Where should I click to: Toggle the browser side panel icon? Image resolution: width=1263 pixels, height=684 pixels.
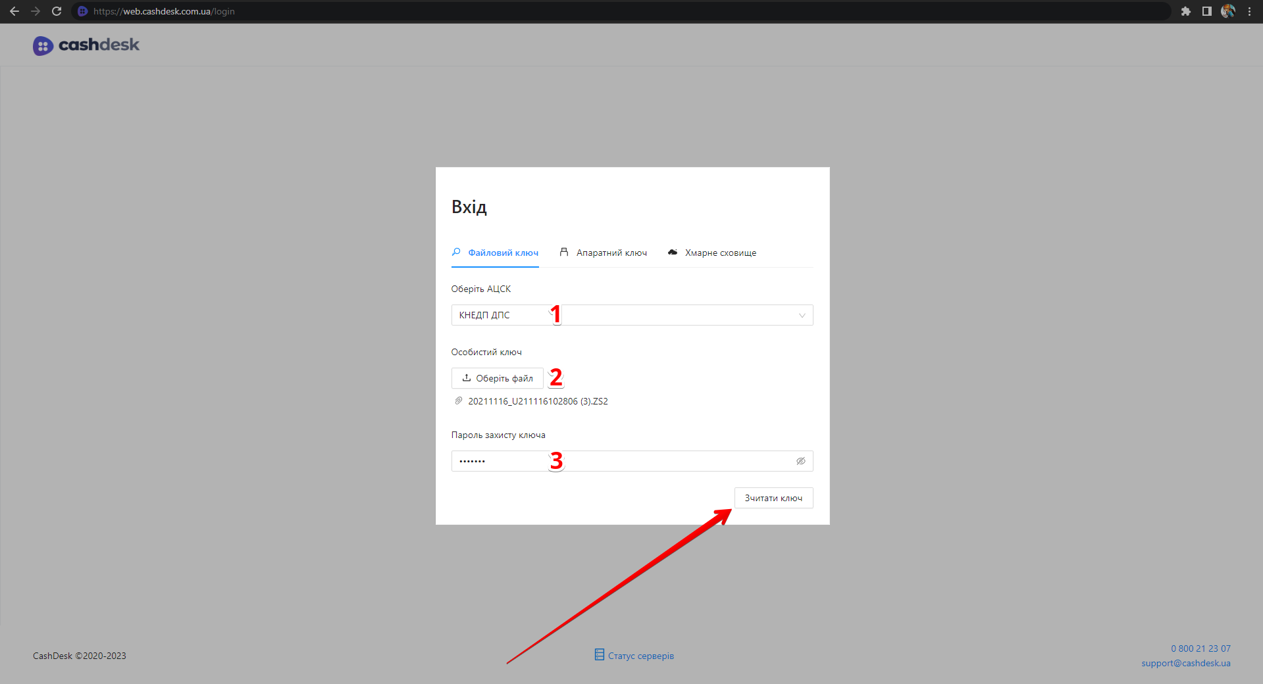coord(1206,11)
